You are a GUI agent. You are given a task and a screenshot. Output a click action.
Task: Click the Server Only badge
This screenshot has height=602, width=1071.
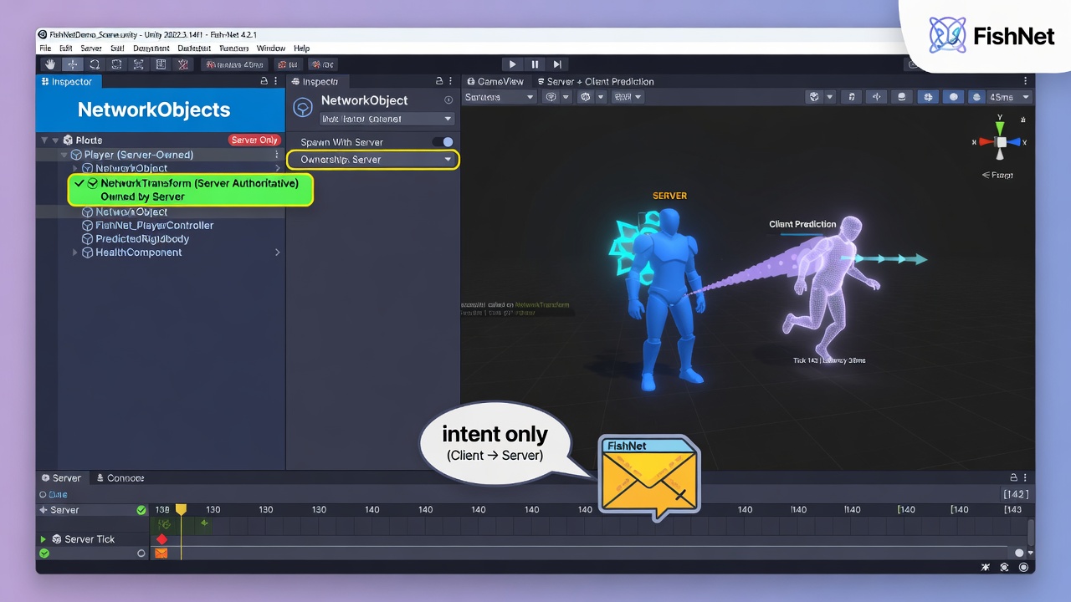[x=254, y=140]
